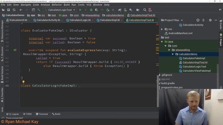
Task: Navigate forward with the right arrow icon
Action: (26, 10)
